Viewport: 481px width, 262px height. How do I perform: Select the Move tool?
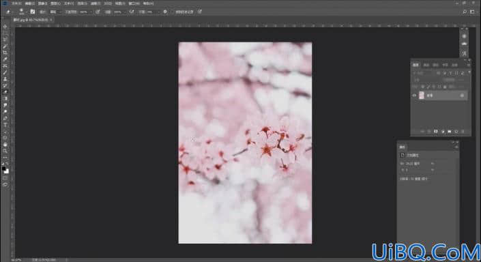pos(5,27)
